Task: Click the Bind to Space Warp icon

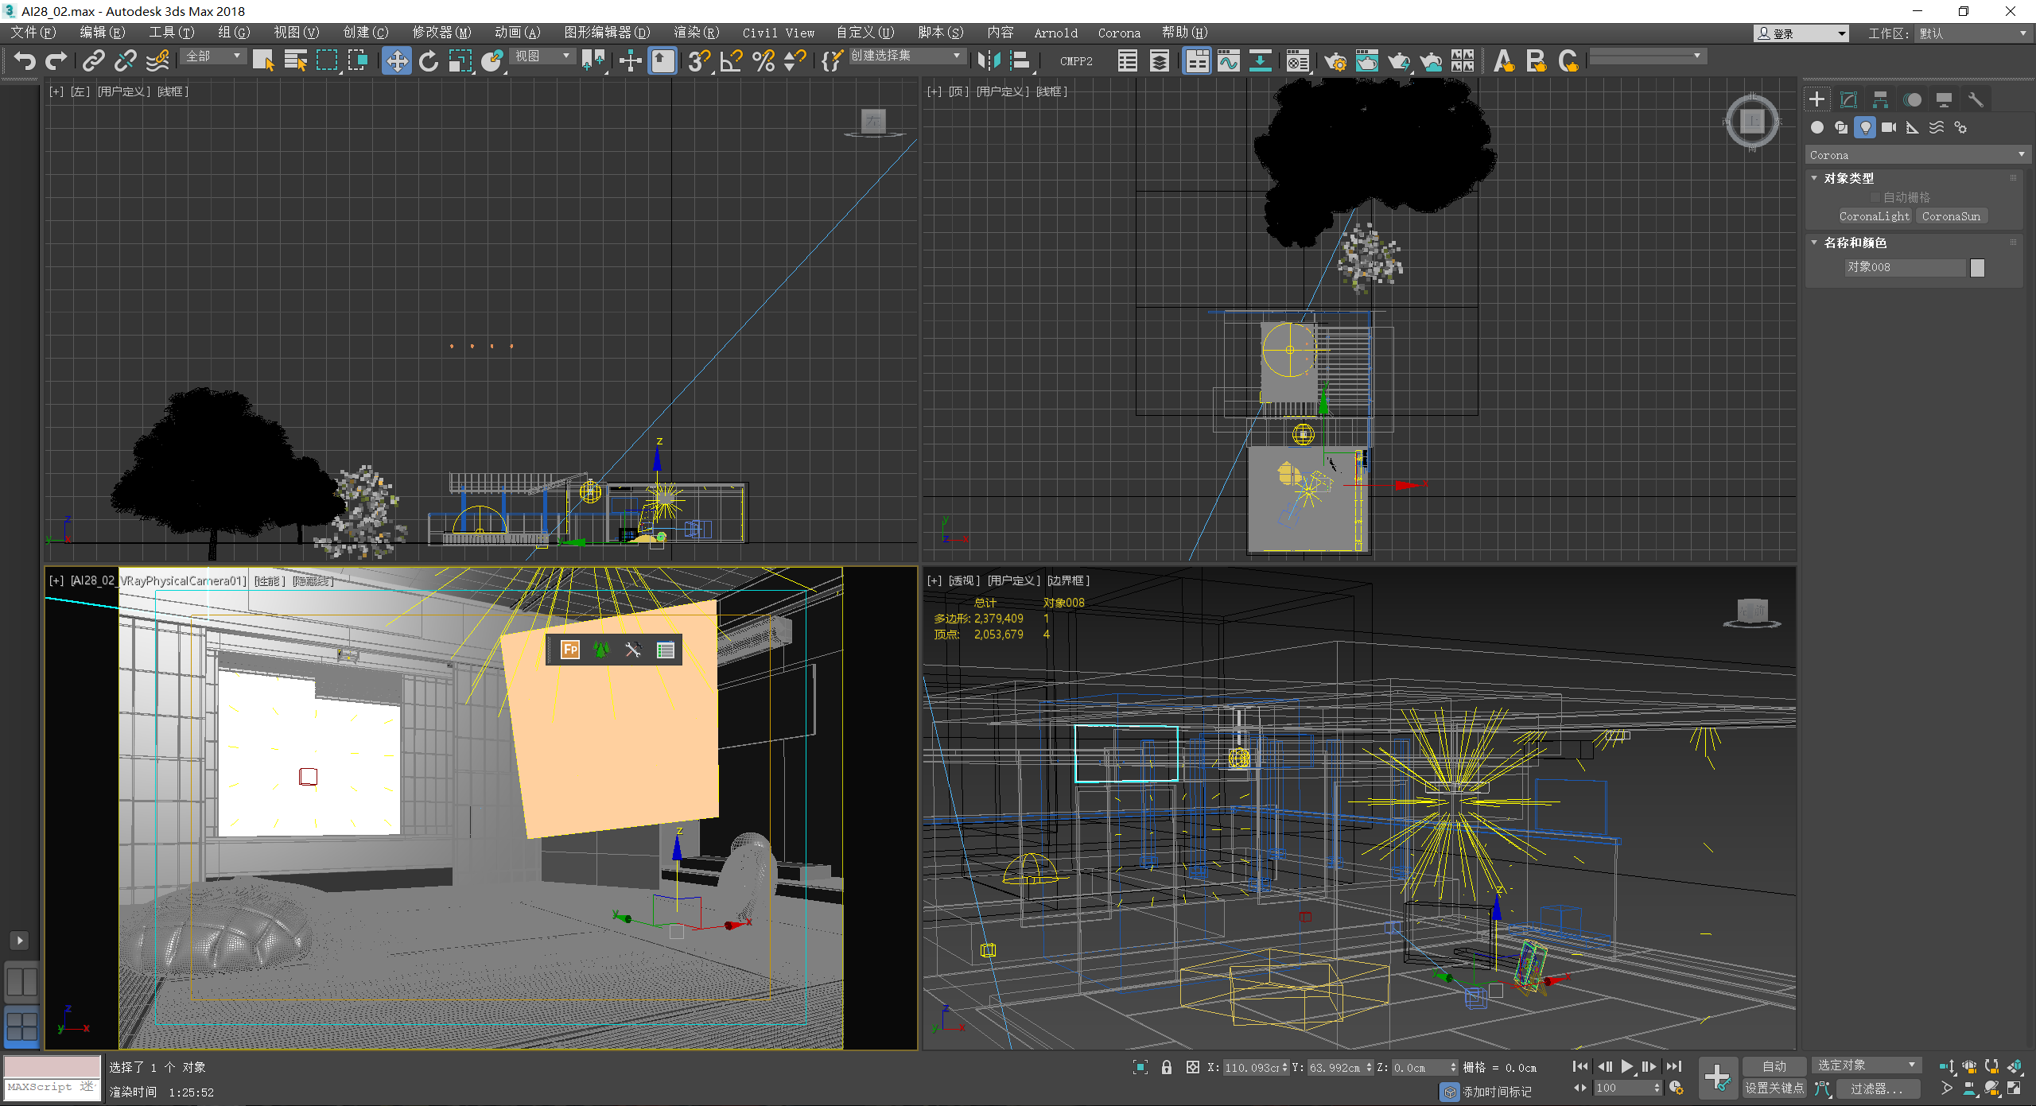Action: click(157, 60)
